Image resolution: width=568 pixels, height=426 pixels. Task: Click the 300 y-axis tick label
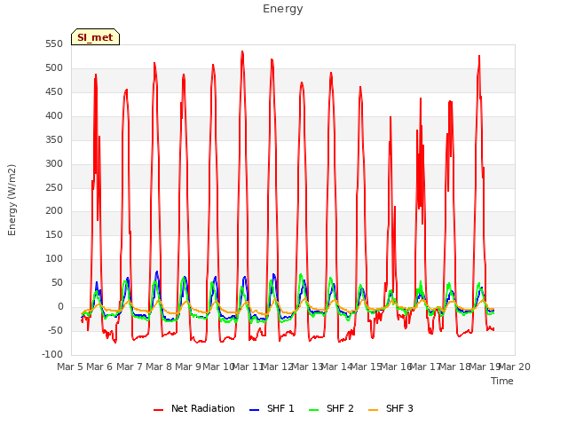[x=54, y=163]
